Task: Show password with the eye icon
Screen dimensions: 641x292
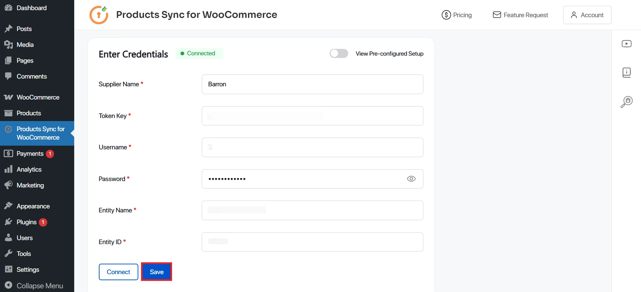Action: pos(411,179)
